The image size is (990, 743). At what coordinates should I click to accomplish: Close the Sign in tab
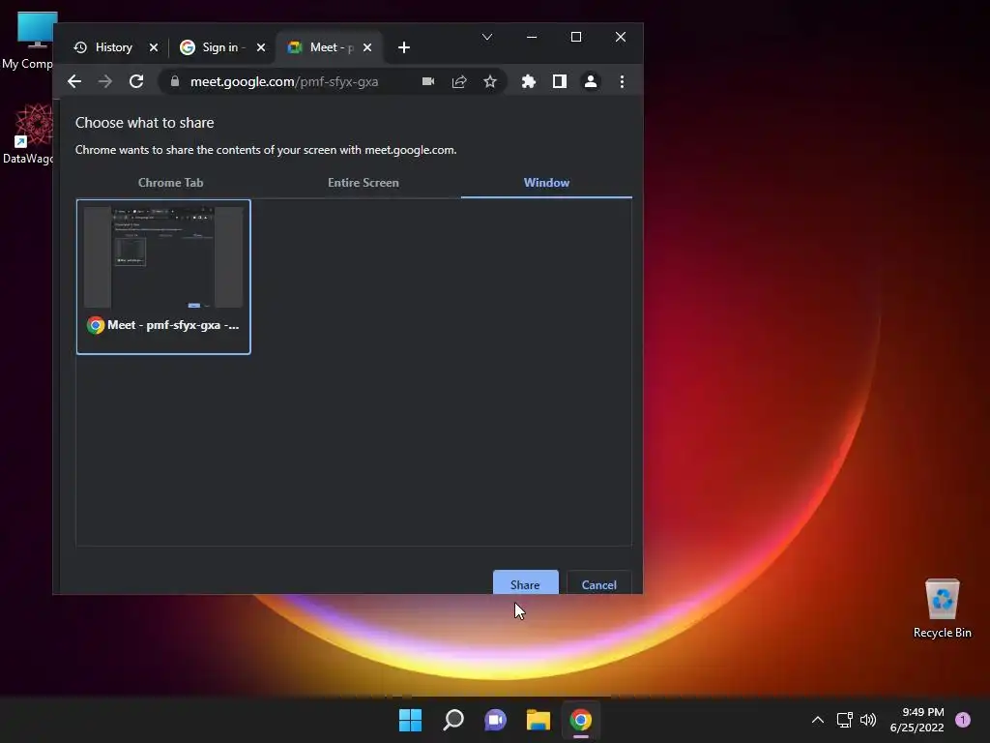tap(261, 47)
